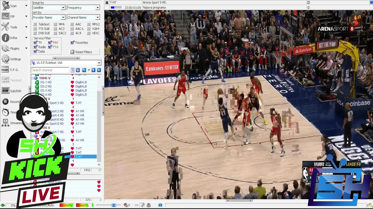The image size is (373, 209).
Task: Open the E.P.G. guide from sidebar
Action: (x=10, y=70)
